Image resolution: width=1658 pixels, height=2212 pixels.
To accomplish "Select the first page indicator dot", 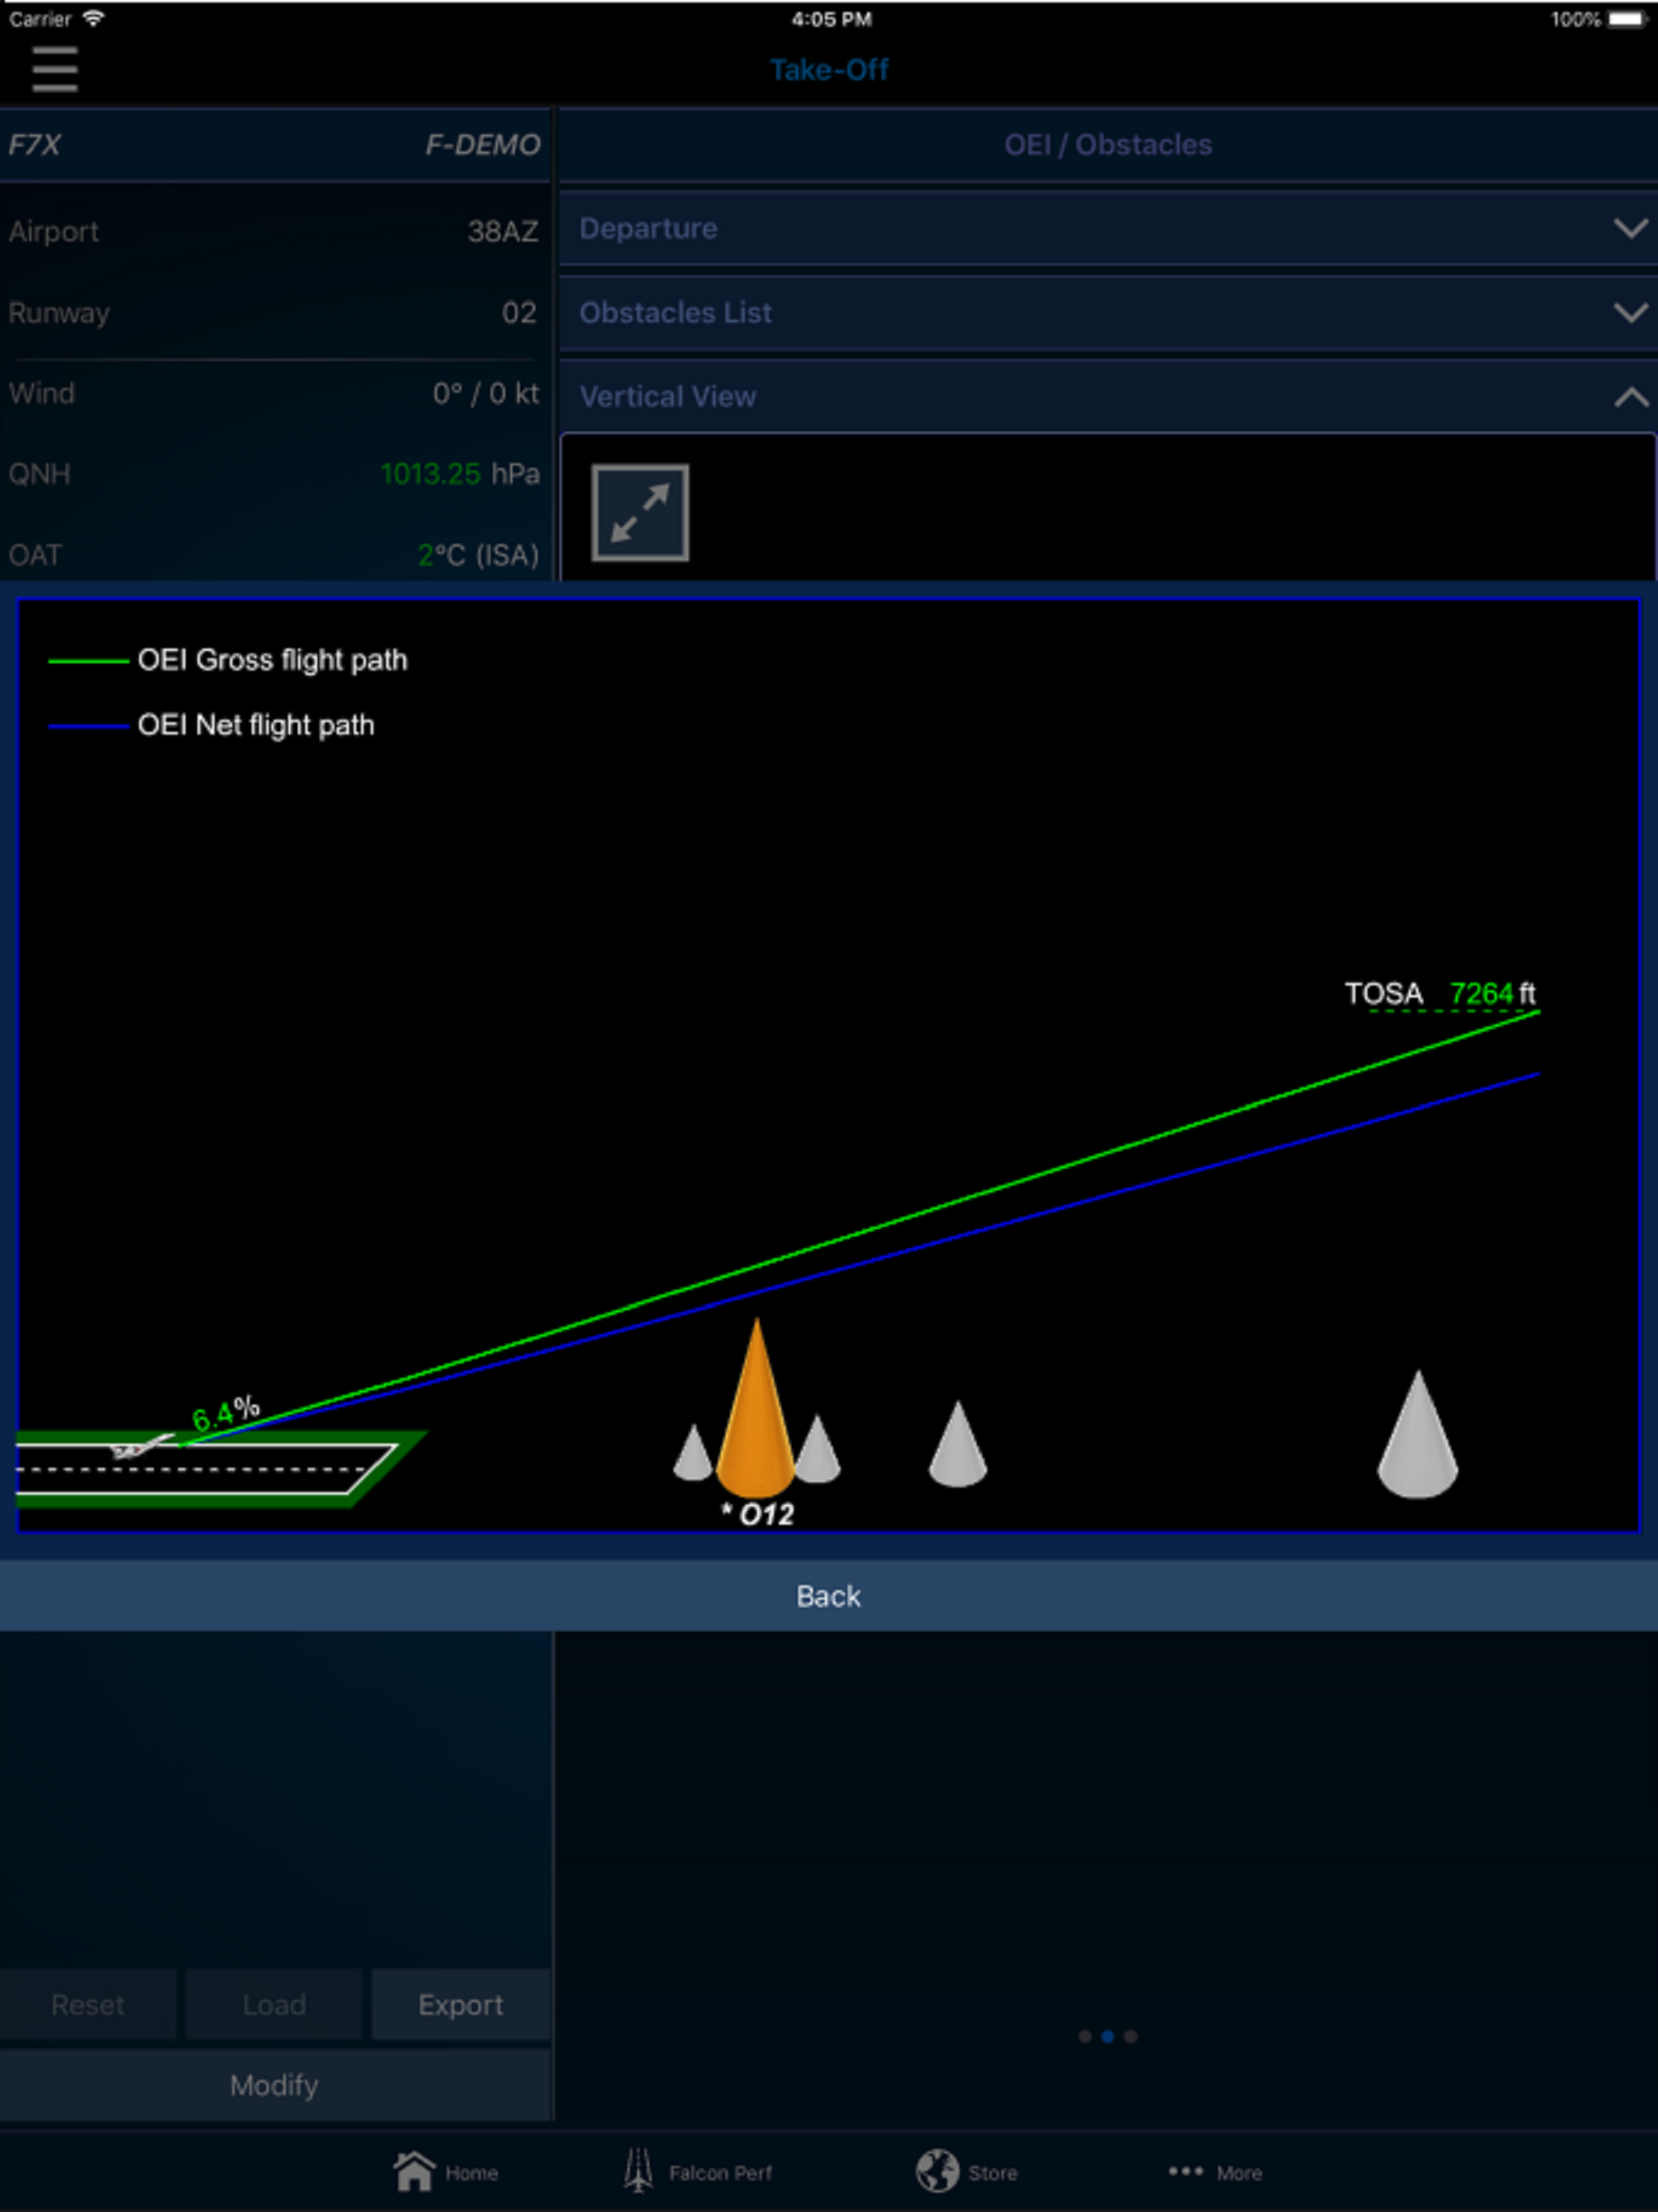I will 1085,2037.
